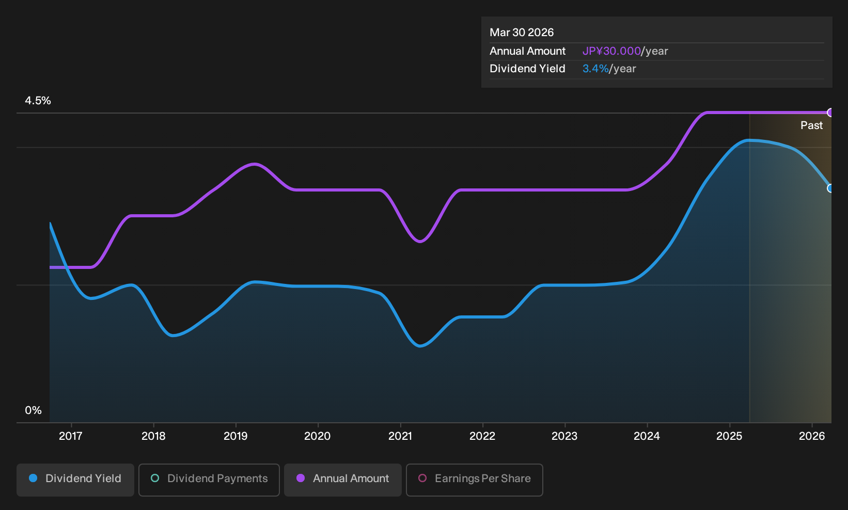Click the 0% y-axis label
848x510 pixels.
tap(33, 410)
